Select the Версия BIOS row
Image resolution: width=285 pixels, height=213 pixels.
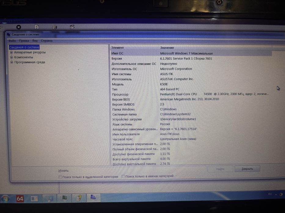(191, 99)
